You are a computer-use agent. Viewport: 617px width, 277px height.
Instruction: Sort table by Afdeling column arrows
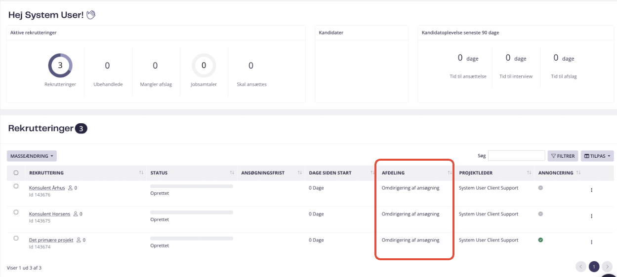coord(450,173)
